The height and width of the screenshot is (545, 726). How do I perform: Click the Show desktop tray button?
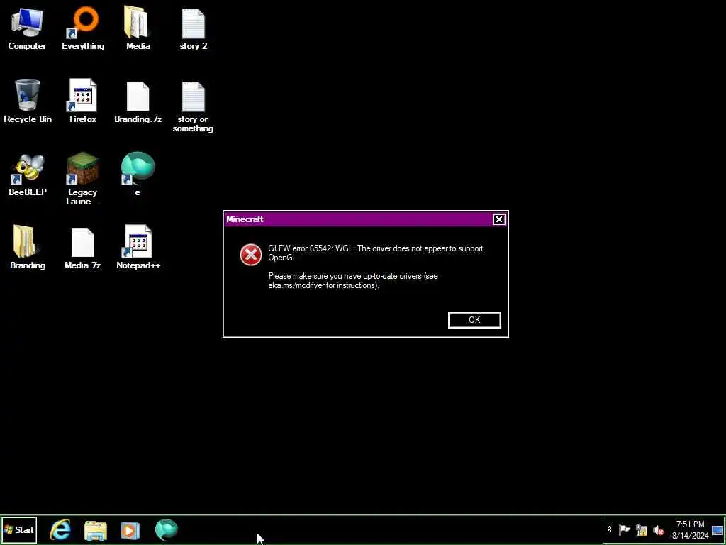717,529
